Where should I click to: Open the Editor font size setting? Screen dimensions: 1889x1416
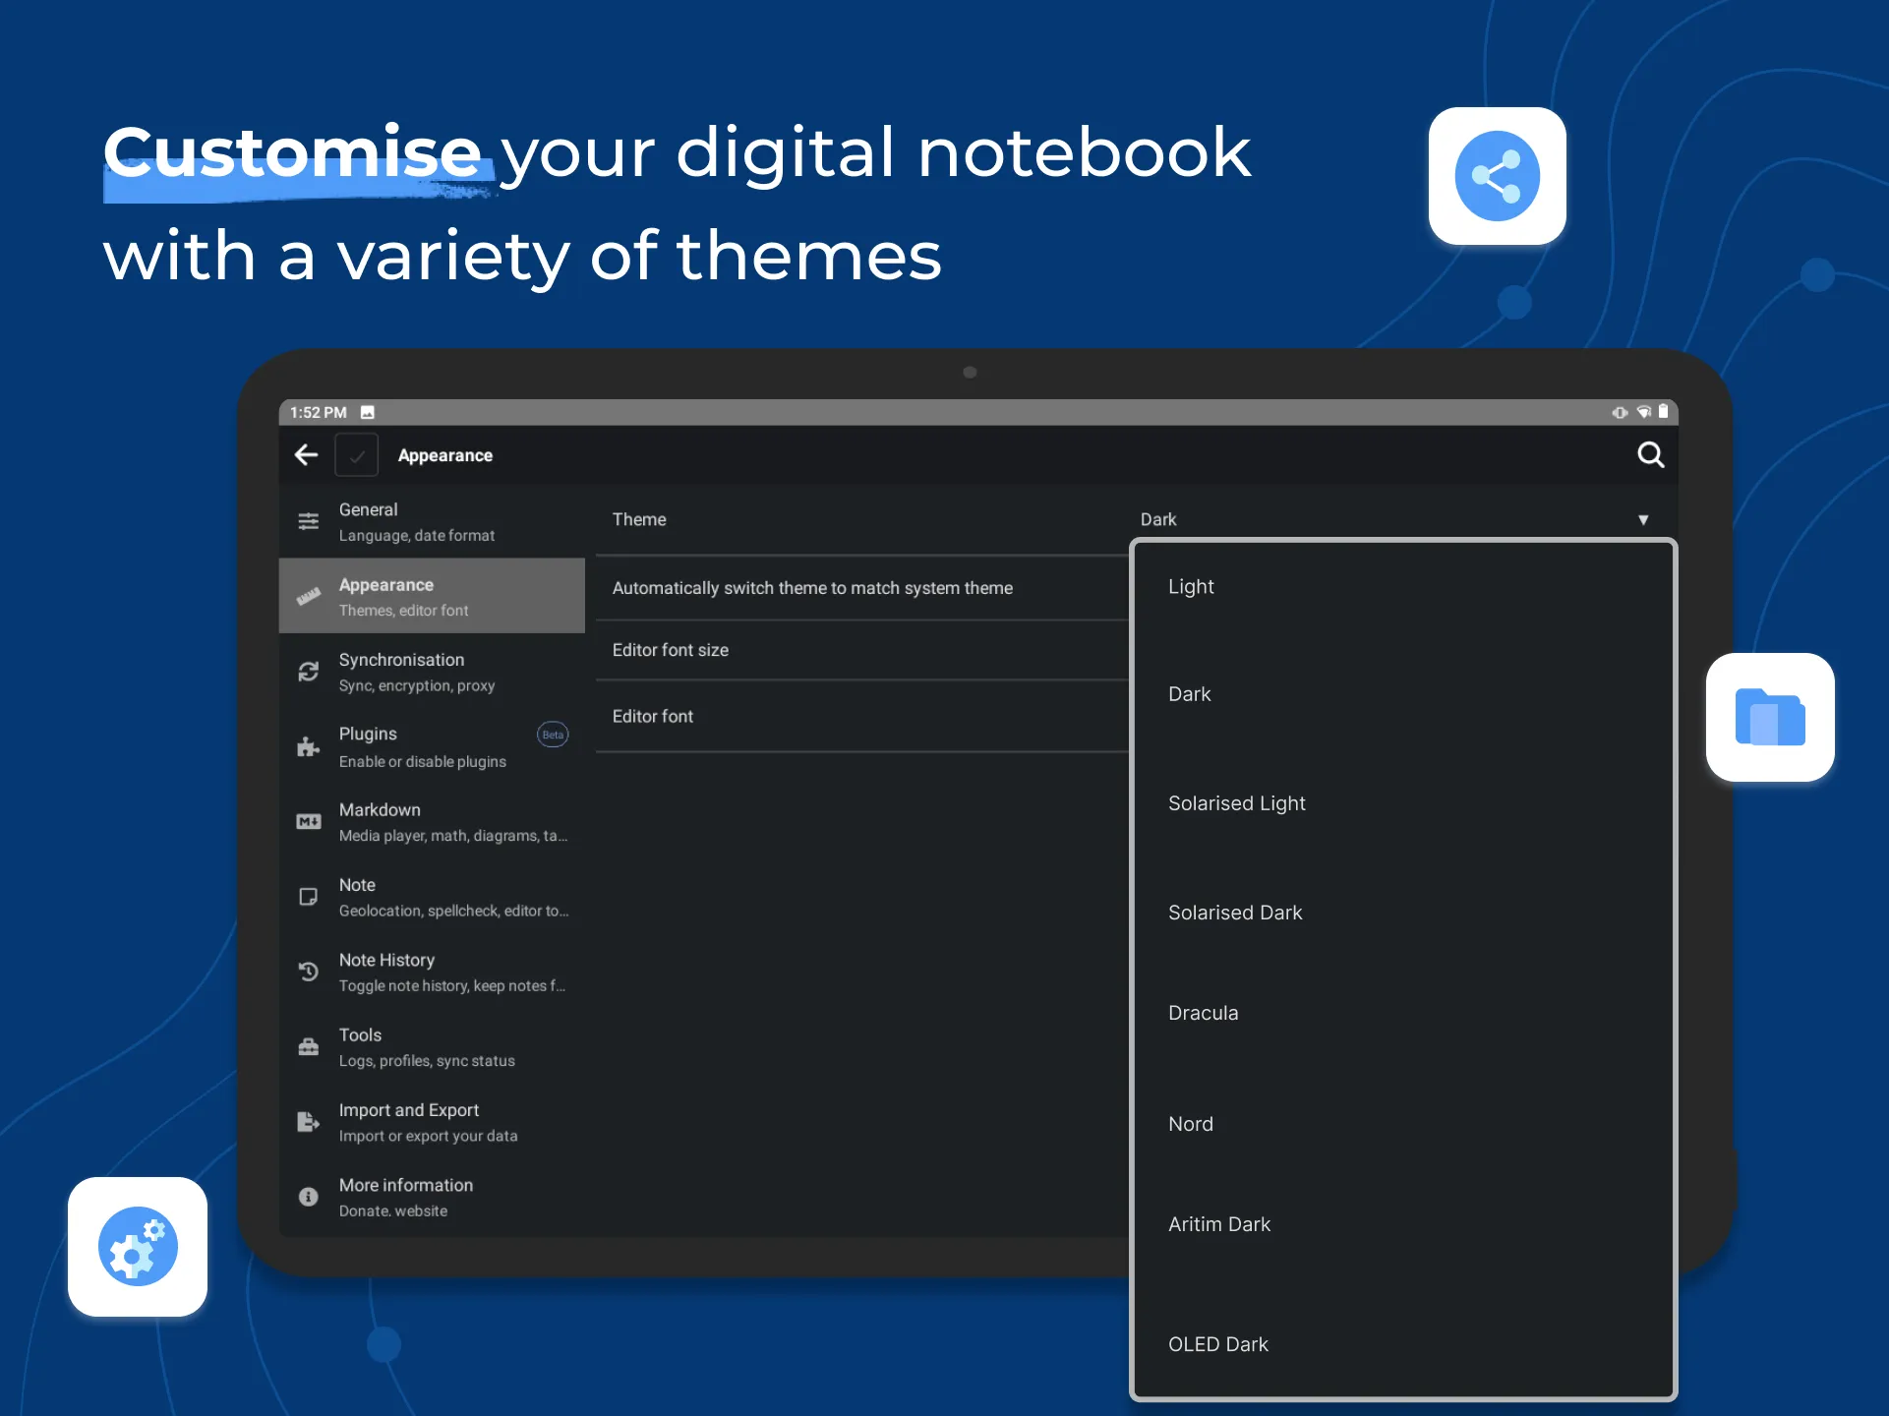point(861,650)
